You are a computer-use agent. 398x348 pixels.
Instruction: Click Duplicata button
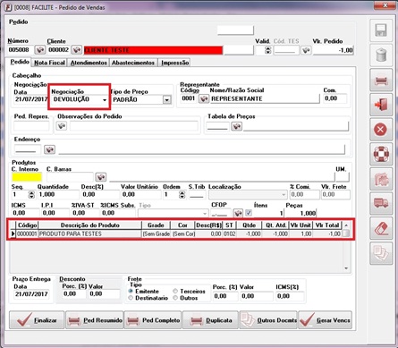(210, 320)
